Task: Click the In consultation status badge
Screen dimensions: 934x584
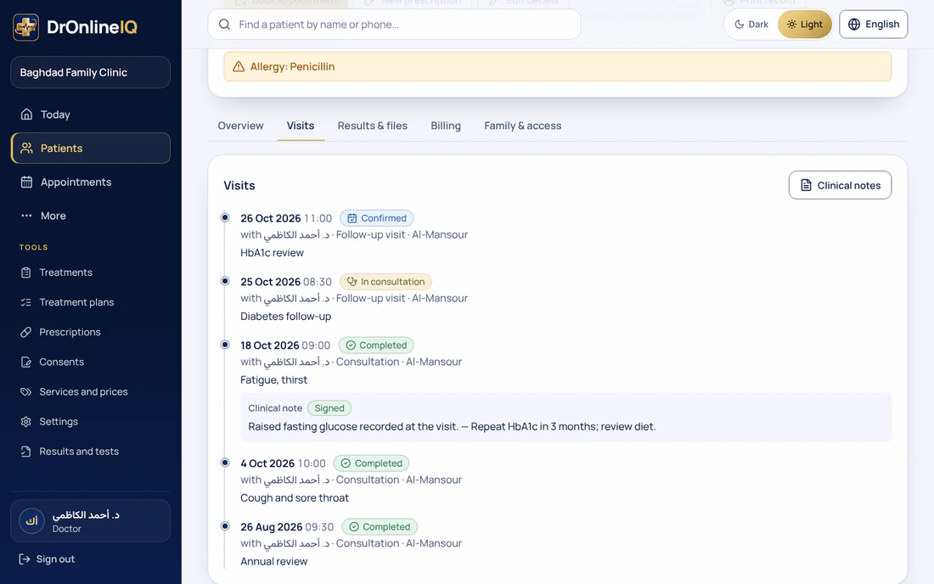Action: pos(386,282)
